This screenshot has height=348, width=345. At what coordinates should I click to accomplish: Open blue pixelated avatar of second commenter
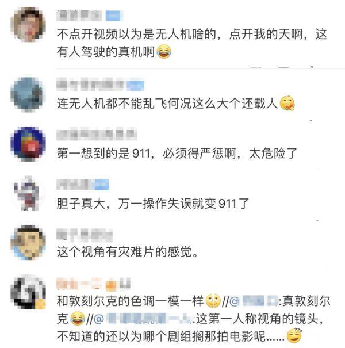[28, 94]
